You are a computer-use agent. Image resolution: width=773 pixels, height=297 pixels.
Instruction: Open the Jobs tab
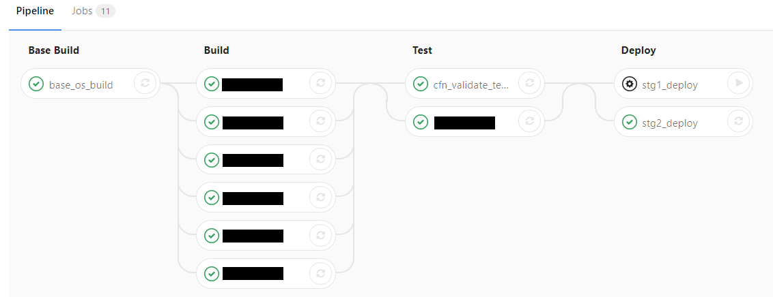pyautogui.click(x=82, y=12)
